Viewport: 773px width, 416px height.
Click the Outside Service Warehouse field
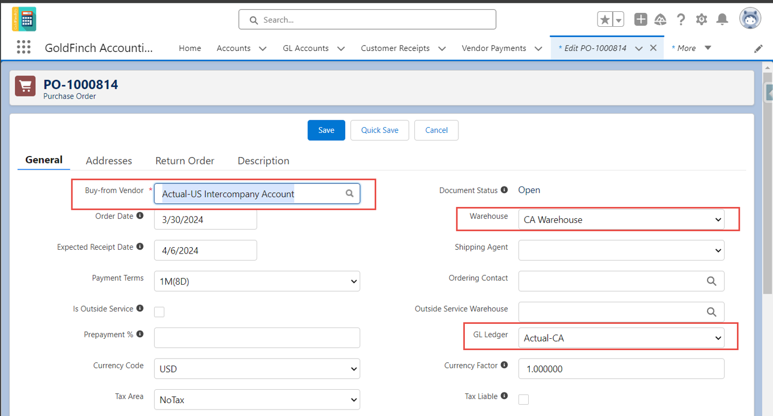[621, 312]
